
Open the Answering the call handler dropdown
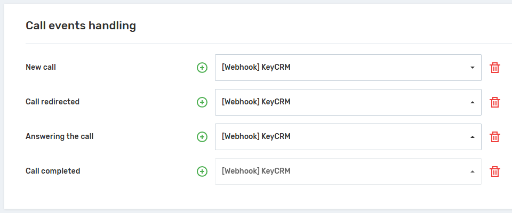point(341,137)
